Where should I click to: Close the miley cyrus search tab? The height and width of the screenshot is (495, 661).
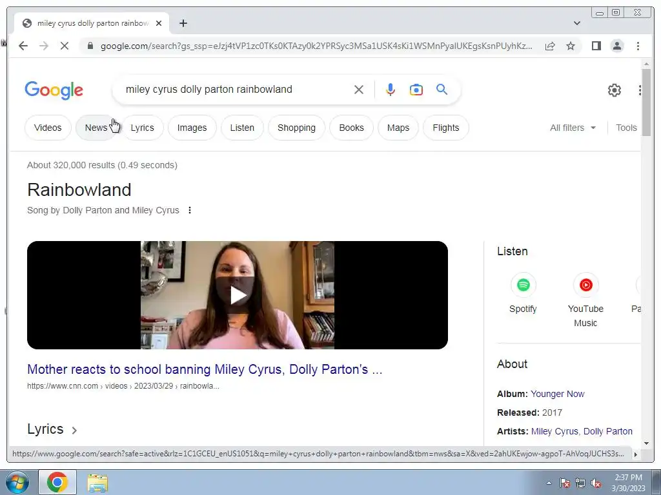(x=159, y=23)
